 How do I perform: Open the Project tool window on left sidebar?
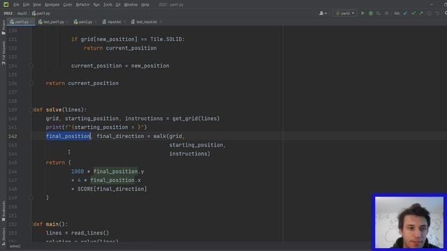pos(3,28)
